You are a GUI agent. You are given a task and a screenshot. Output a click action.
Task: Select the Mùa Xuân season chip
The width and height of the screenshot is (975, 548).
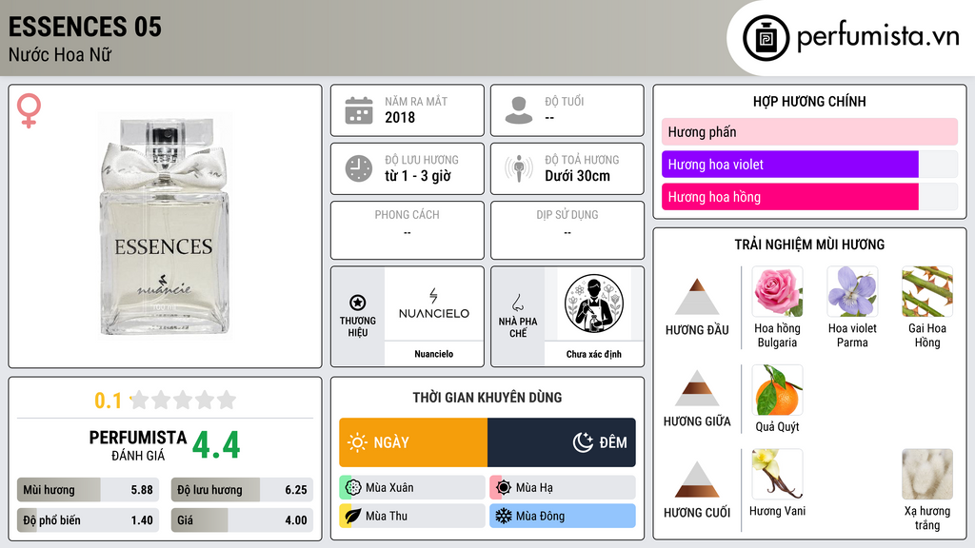pyautogui.click(x=412, y=488)
